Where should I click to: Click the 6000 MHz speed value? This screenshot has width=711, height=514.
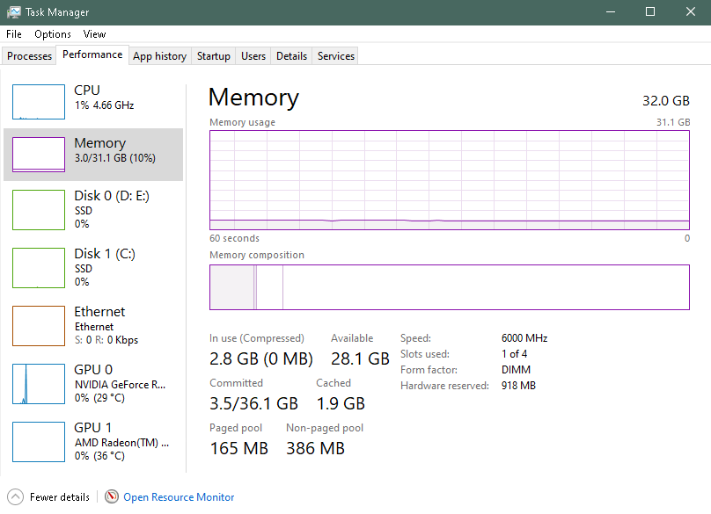tap(524, 338)
